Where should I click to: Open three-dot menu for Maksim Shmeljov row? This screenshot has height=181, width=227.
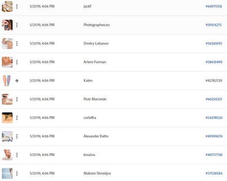click(x=17, y=173)
